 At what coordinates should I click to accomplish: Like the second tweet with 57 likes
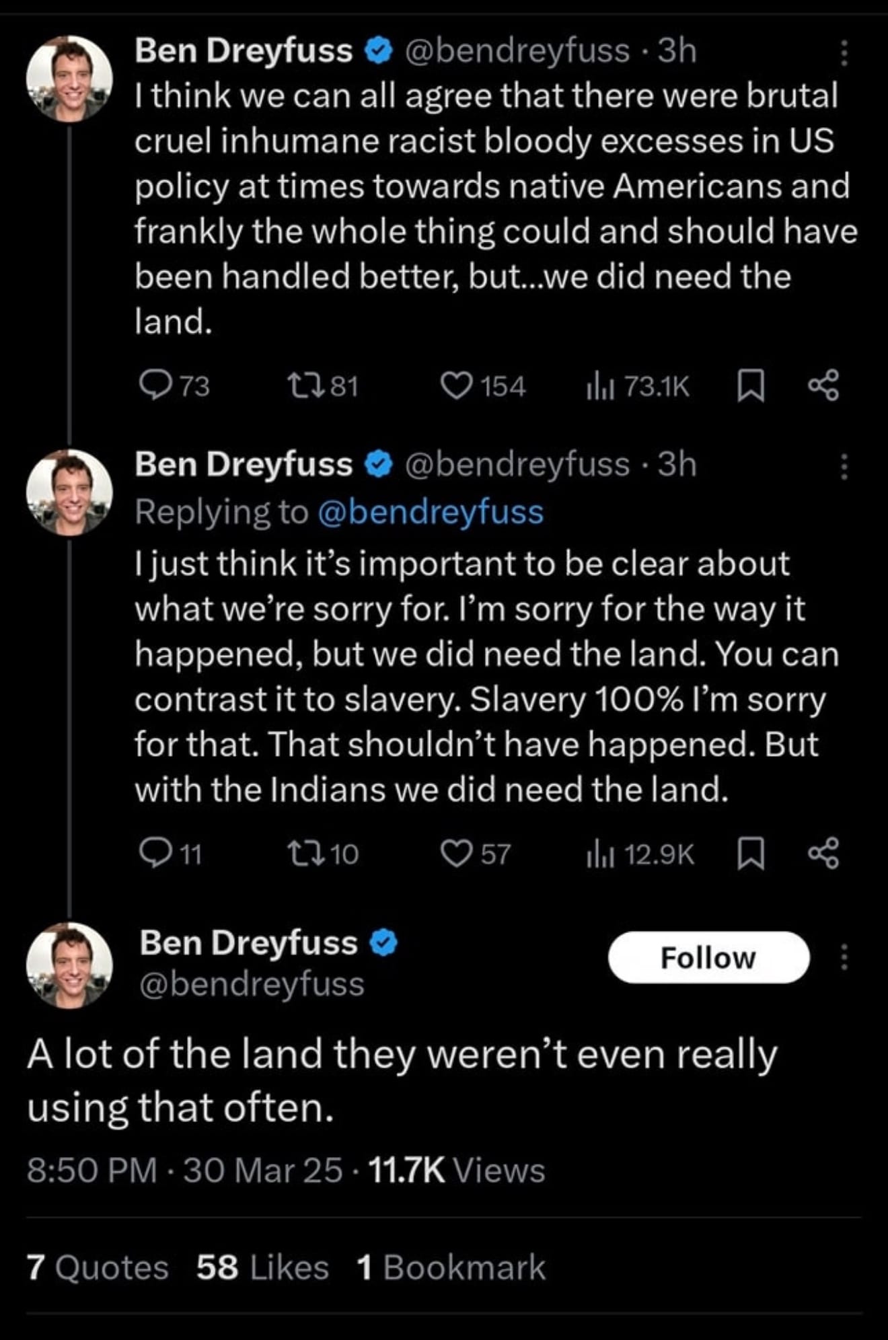(x=456, y=854)
